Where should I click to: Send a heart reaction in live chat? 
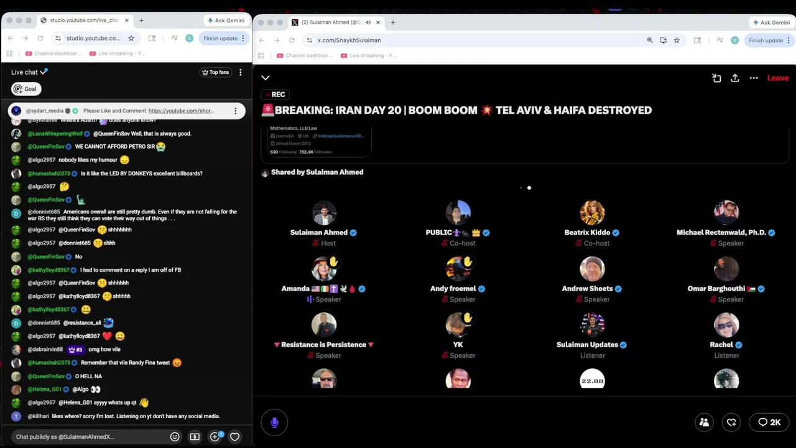point(234,437)
